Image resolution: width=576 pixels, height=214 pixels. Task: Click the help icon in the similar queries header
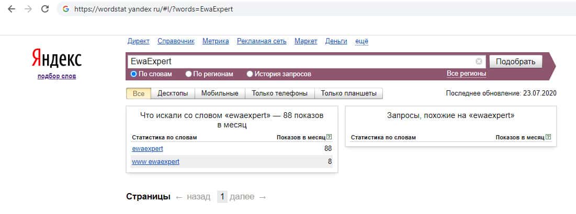pyautogui.click(x=548, y=137)
